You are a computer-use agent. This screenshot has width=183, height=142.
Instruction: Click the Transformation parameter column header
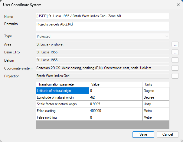(x=62, y=84)
